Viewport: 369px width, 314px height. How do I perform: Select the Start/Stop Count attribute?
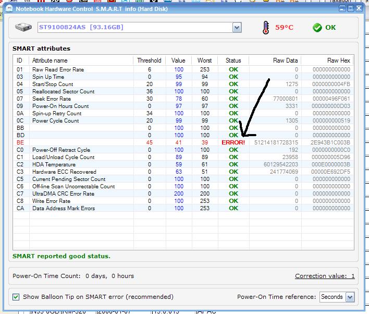point(53,84)
